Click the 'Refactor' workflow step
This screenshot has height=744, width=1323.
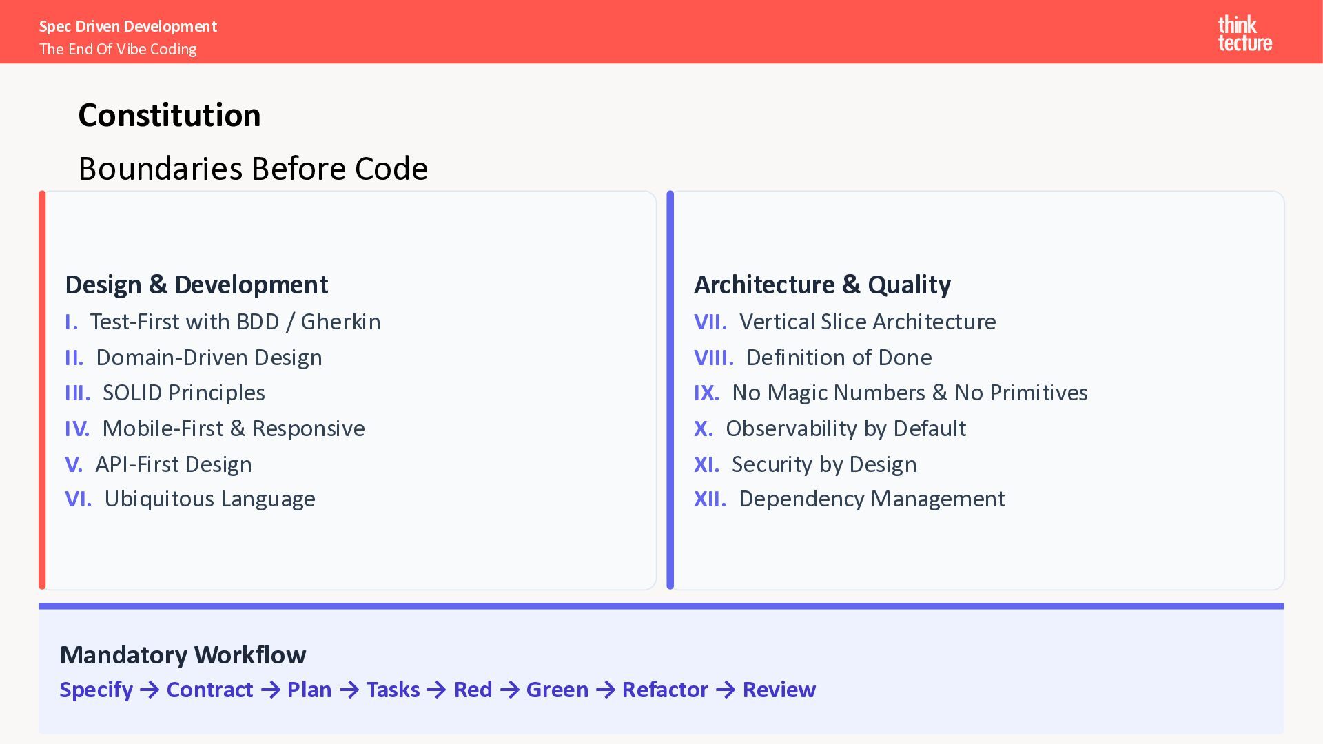coord(665,690)
